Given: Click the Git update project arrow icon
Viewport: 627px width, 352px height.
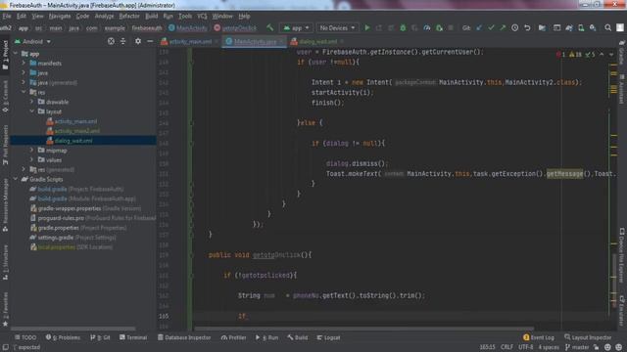Looking at the screenshot, I should [479, 28].
